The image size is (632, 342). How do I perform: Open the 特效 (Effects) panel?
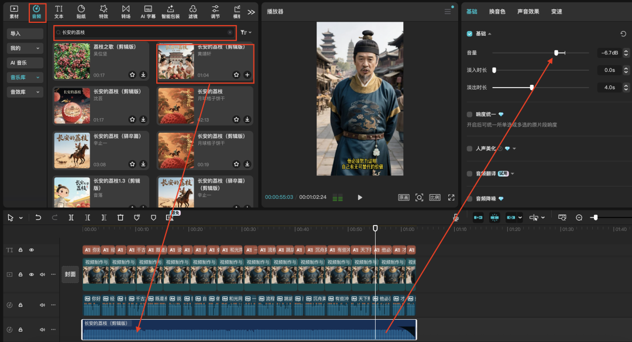pos(103,11)
